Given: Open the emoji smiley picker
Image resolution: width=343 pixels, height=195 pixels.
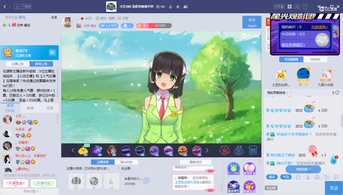Looking at the screenshot, I should click(298, 177).
